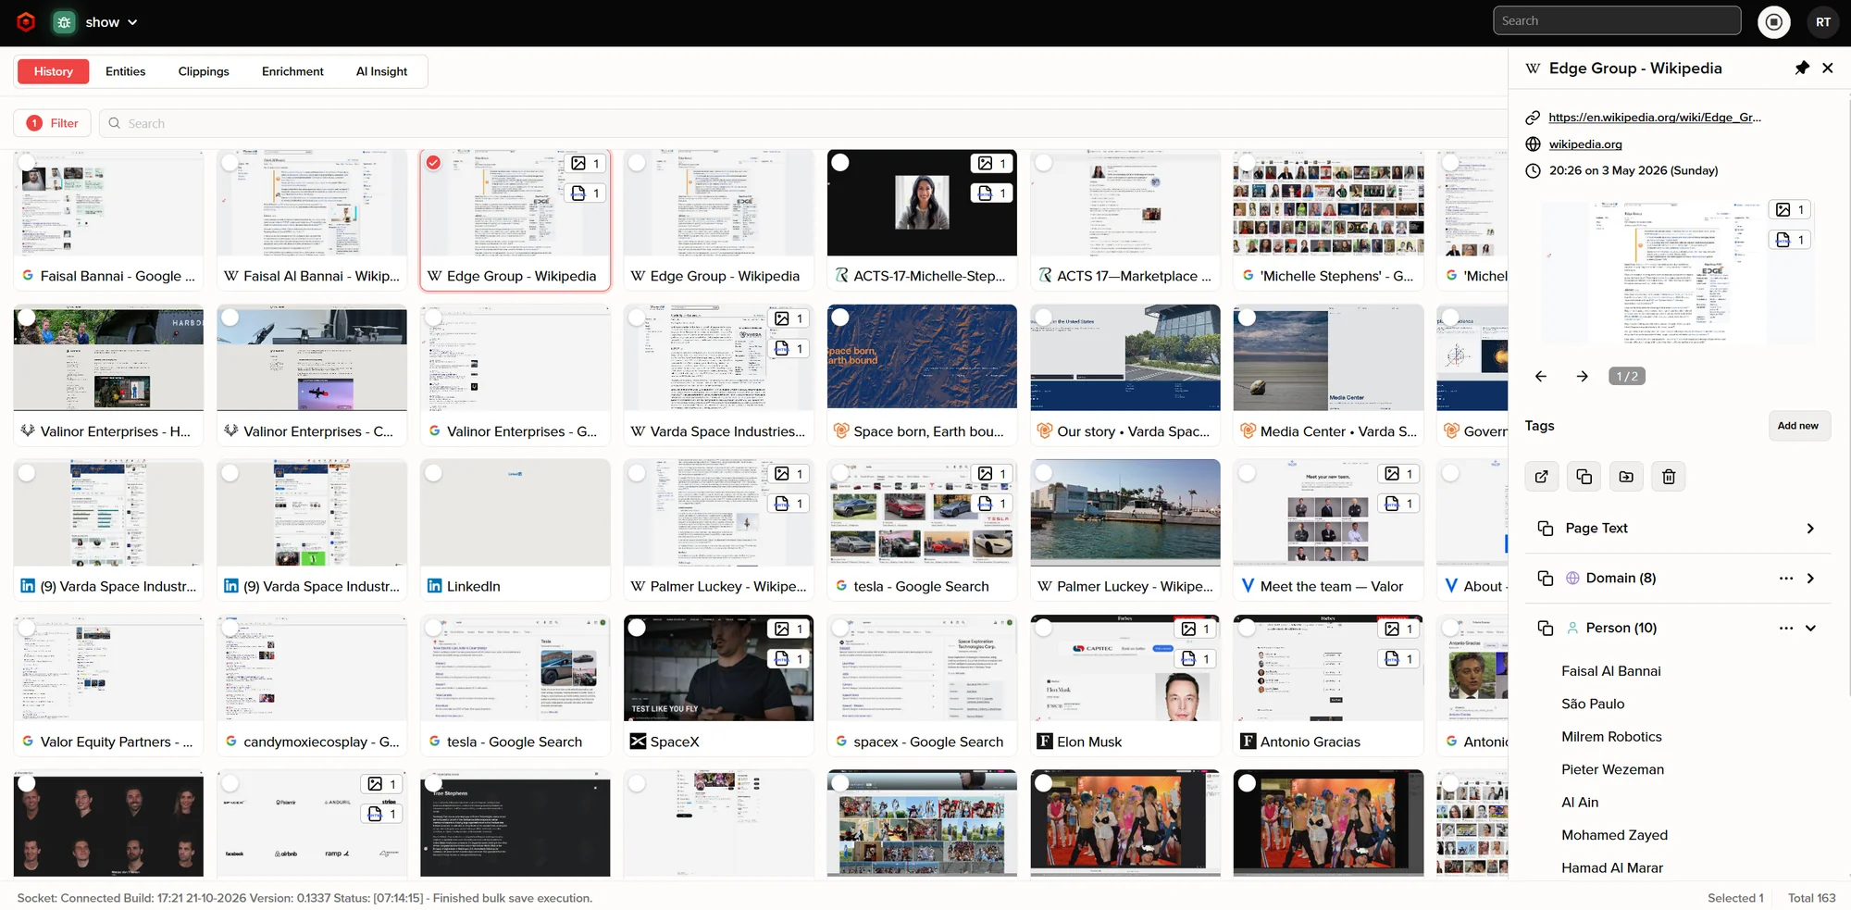Focus the top bar Search field
This screenshot has height=910, width=1851.
[1617, 20]
